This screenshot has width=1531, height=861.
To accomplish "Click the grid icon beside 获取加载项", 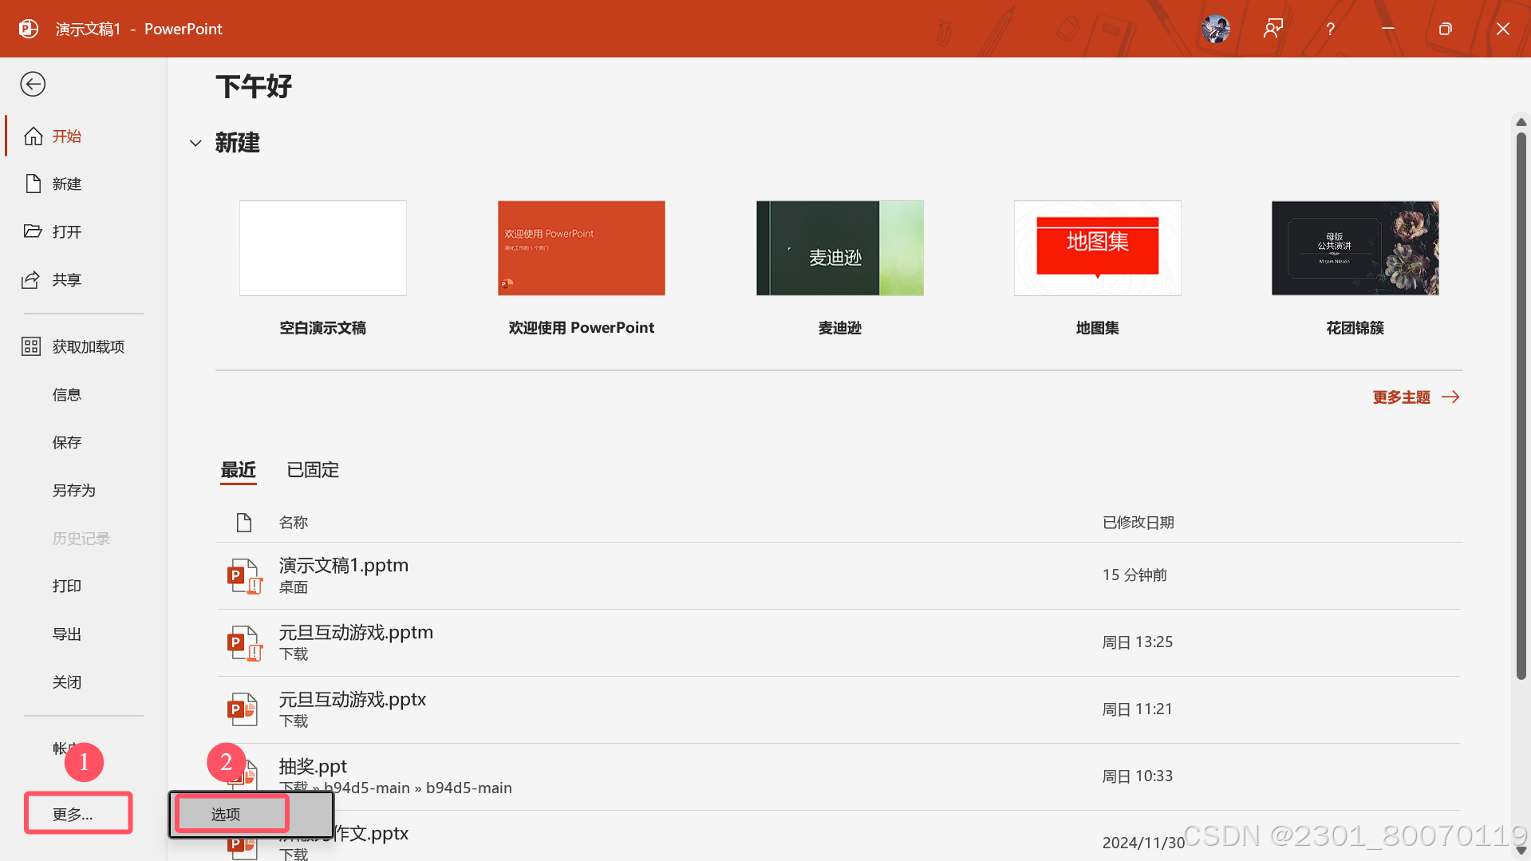I will (31, 347).
